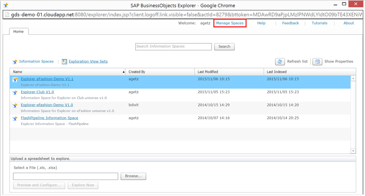Click the Name column sort arrow
Image resolution: width=365 pixels, height=196 pixels.
click(123, 72)
